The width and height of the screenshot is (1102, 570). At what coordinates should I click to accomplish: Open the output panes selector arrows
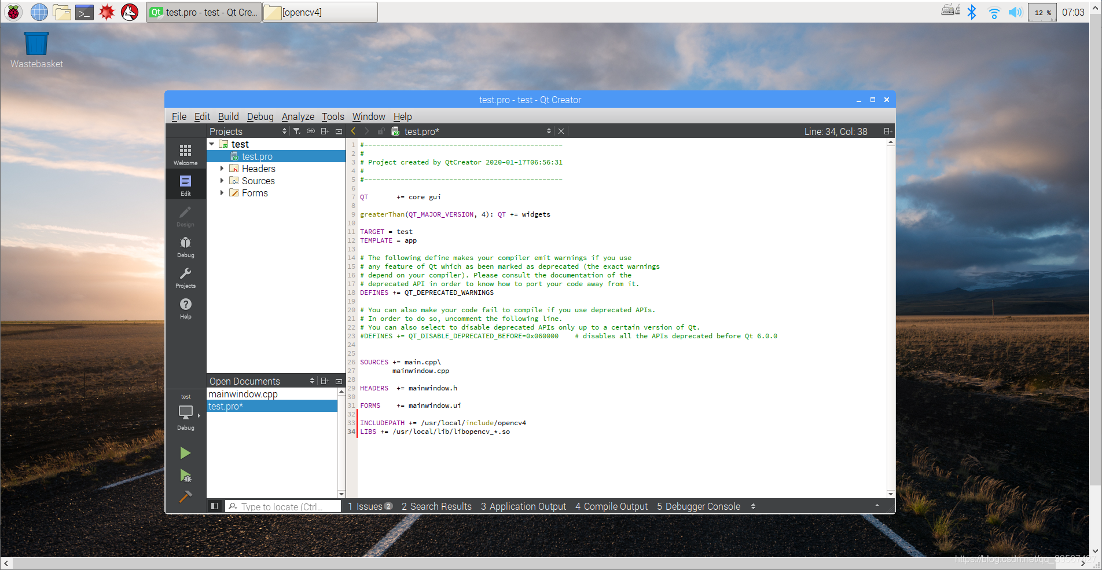tap(753, 506)
